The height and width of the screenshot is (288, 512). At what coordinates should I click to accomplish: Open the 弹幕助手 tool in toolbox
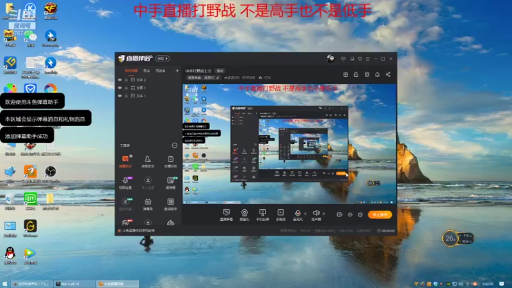(x=125, y=162)
